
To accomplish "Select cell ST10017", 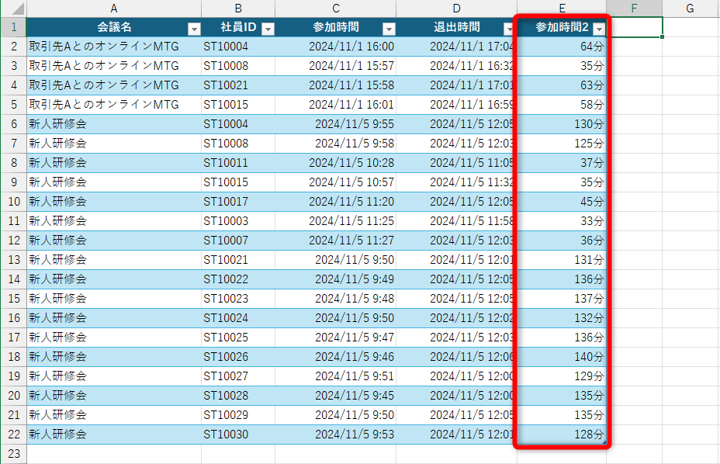I will 238,202.
